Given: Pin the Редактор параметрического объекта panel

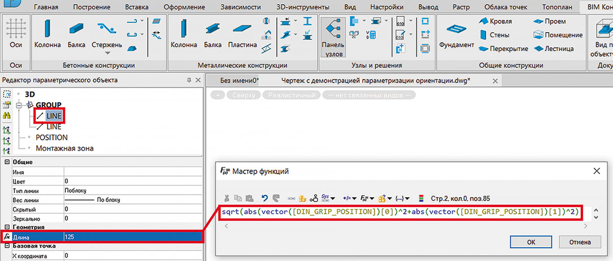Looking at the screenshot, I should point(188,80).
